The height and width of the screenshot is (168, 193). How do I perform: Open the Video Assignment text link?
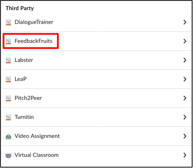[37, 136]
